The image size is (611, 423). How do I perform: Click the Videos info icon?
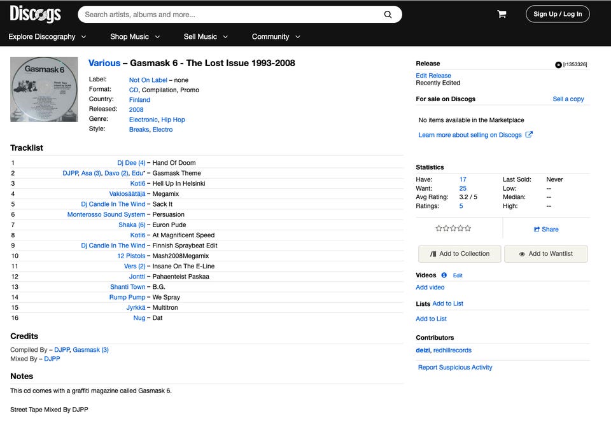(444, 275)
